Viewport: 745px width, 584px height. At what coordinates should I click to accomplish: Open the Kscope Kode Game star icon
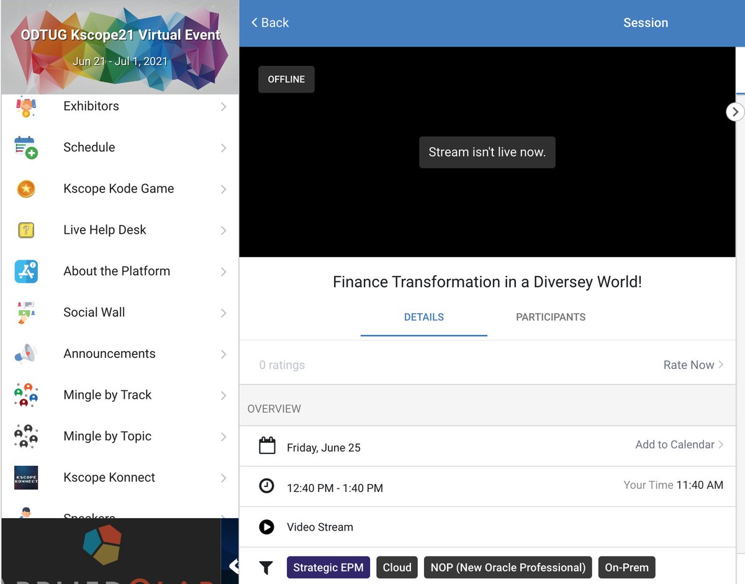[x=26, y=189]
